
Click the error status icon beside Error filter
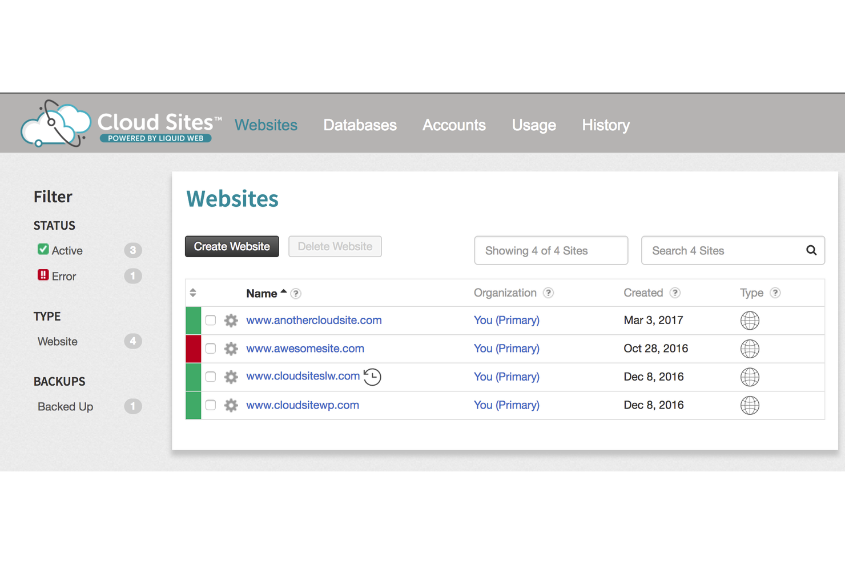[x=43, y=275]
